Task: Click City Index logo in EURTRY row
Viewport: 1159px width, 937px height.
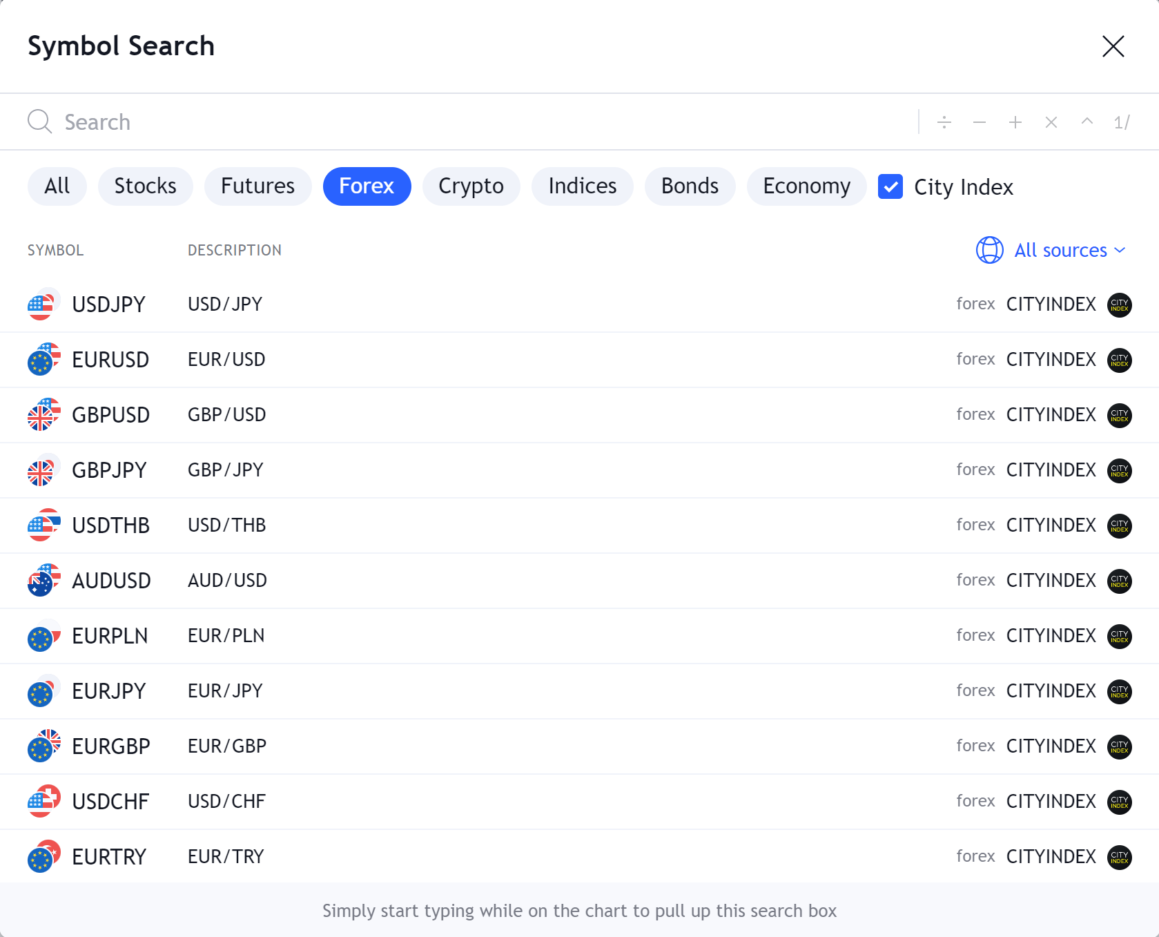Action: tap(1120, 857)
